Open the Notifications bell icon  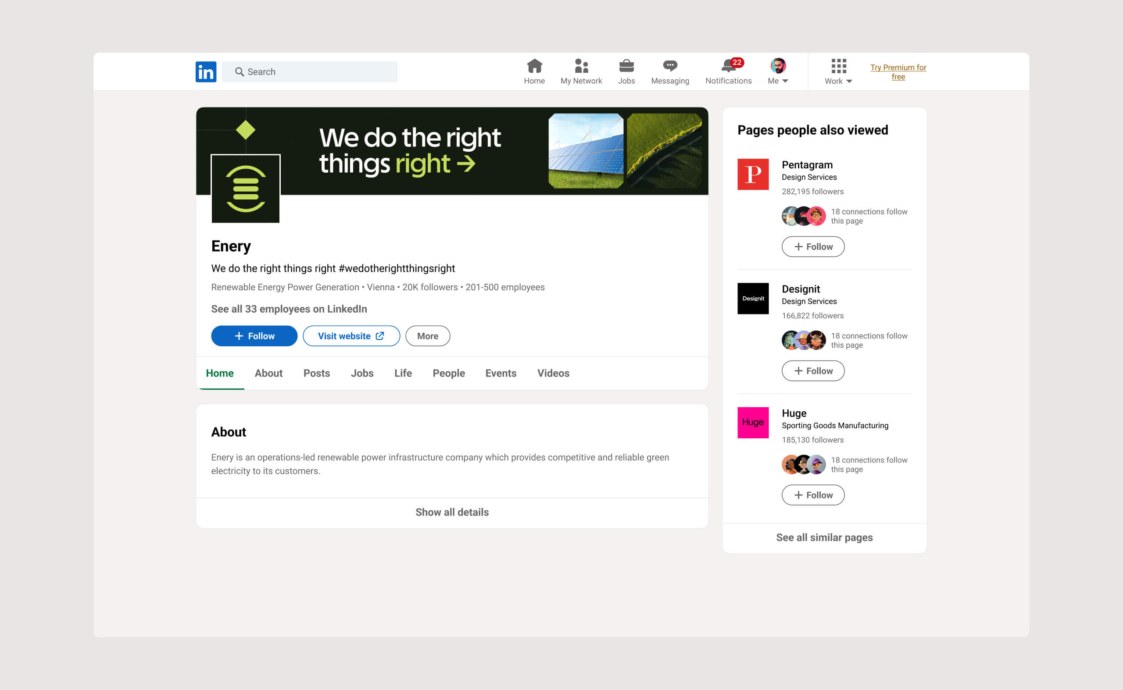pyautogui.click(x=728, y=66)
